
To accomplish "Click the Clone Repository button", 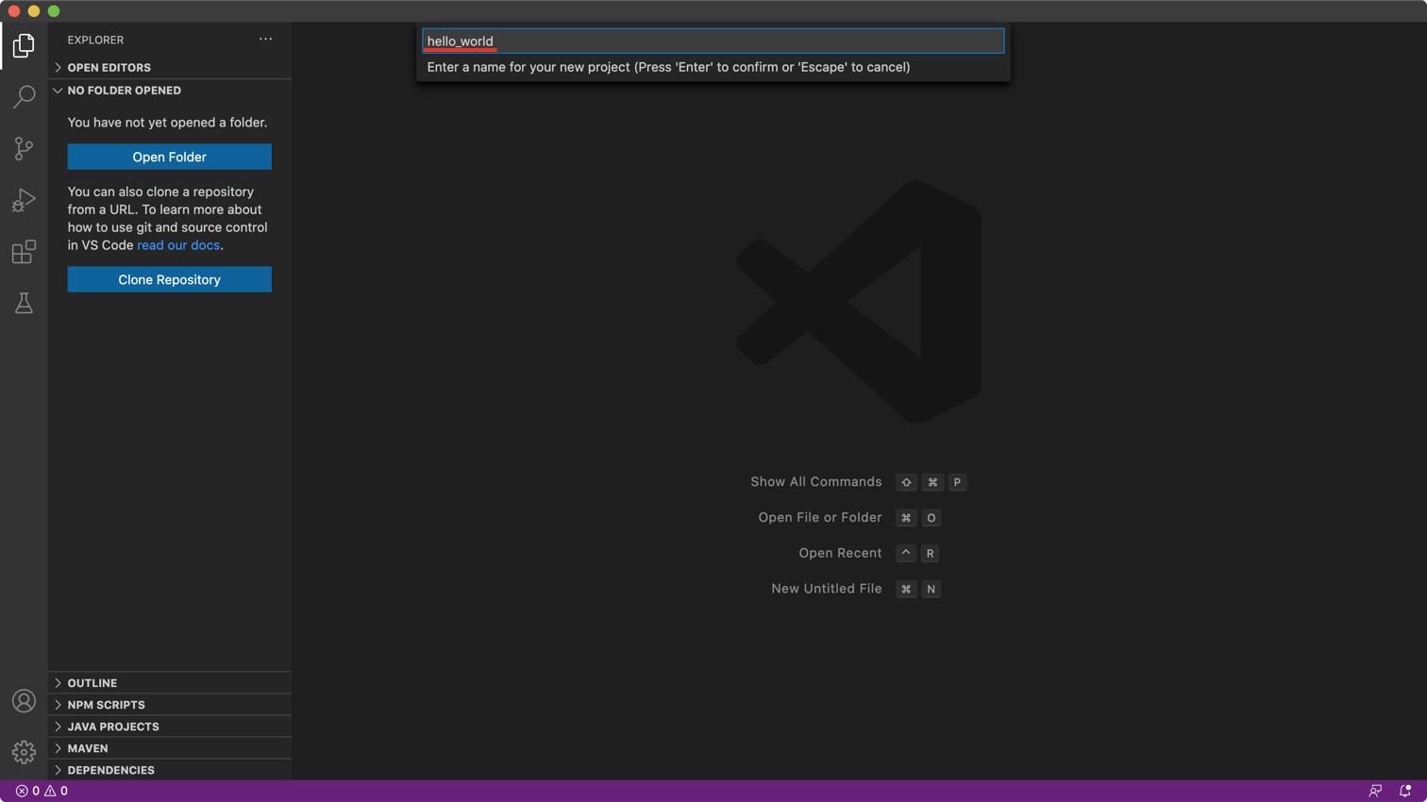I will click(170, 279).
